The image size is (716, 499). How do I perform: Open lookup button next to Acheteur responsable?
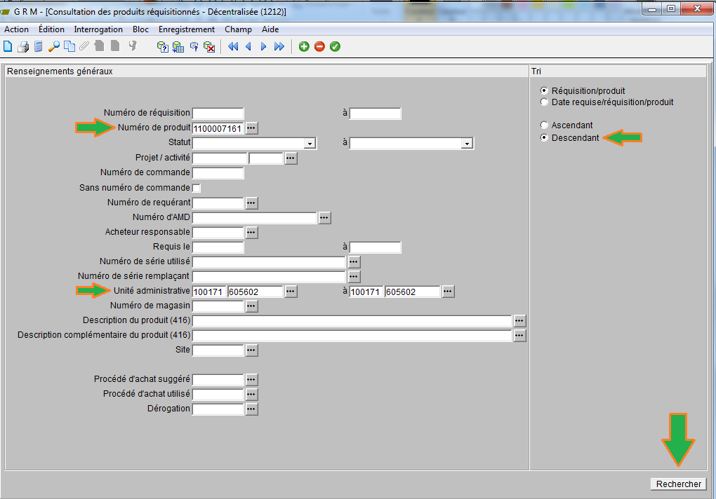251,232
